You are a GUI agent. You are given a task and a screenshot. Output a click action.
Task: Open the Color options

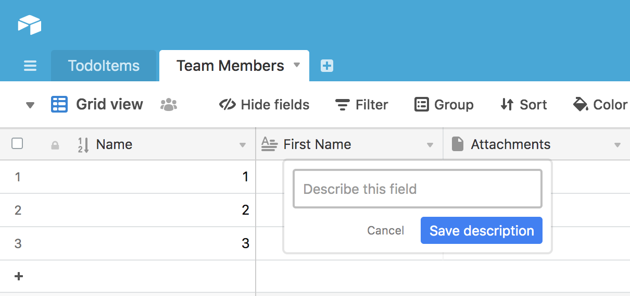point(600,105)
